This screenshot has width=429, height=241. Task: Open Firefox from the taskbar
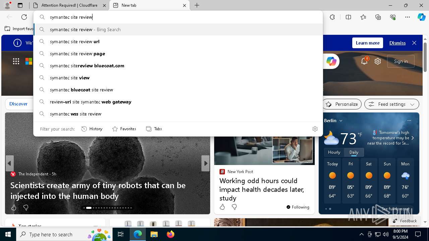[x=170, y=234]
